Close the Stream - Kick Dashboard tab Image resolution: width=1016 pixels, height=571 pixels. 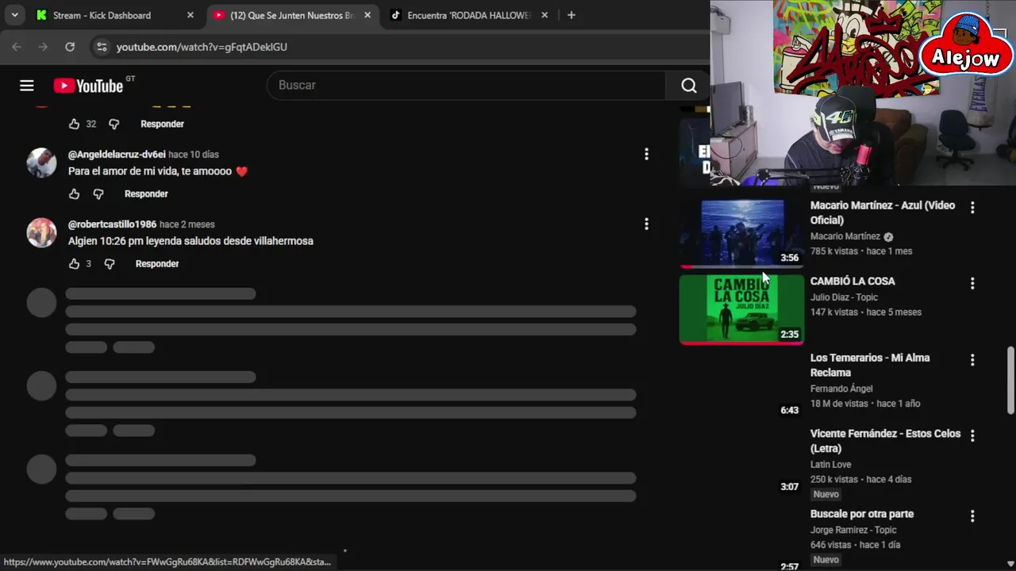click(190, 15)
